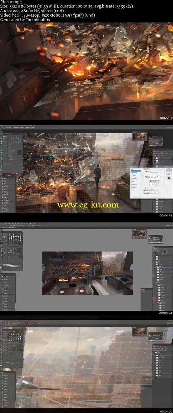Click the Navigator preview in the 00:00:32 frame
173x413 pixels.
point(139,135)
